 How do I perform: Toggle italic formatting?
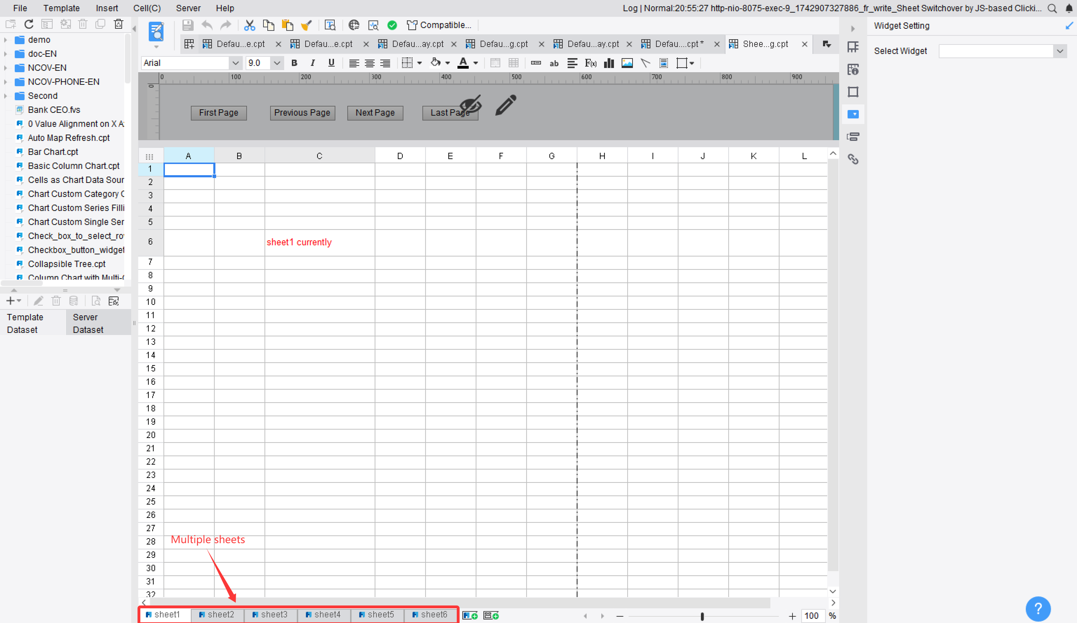[313, 63]
